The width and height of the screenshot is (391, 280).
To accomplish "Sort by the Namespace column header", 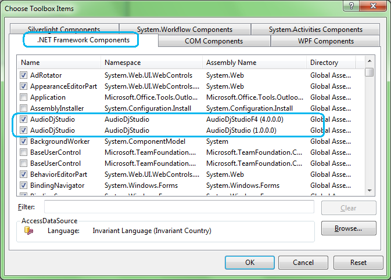I will [151, 63].
